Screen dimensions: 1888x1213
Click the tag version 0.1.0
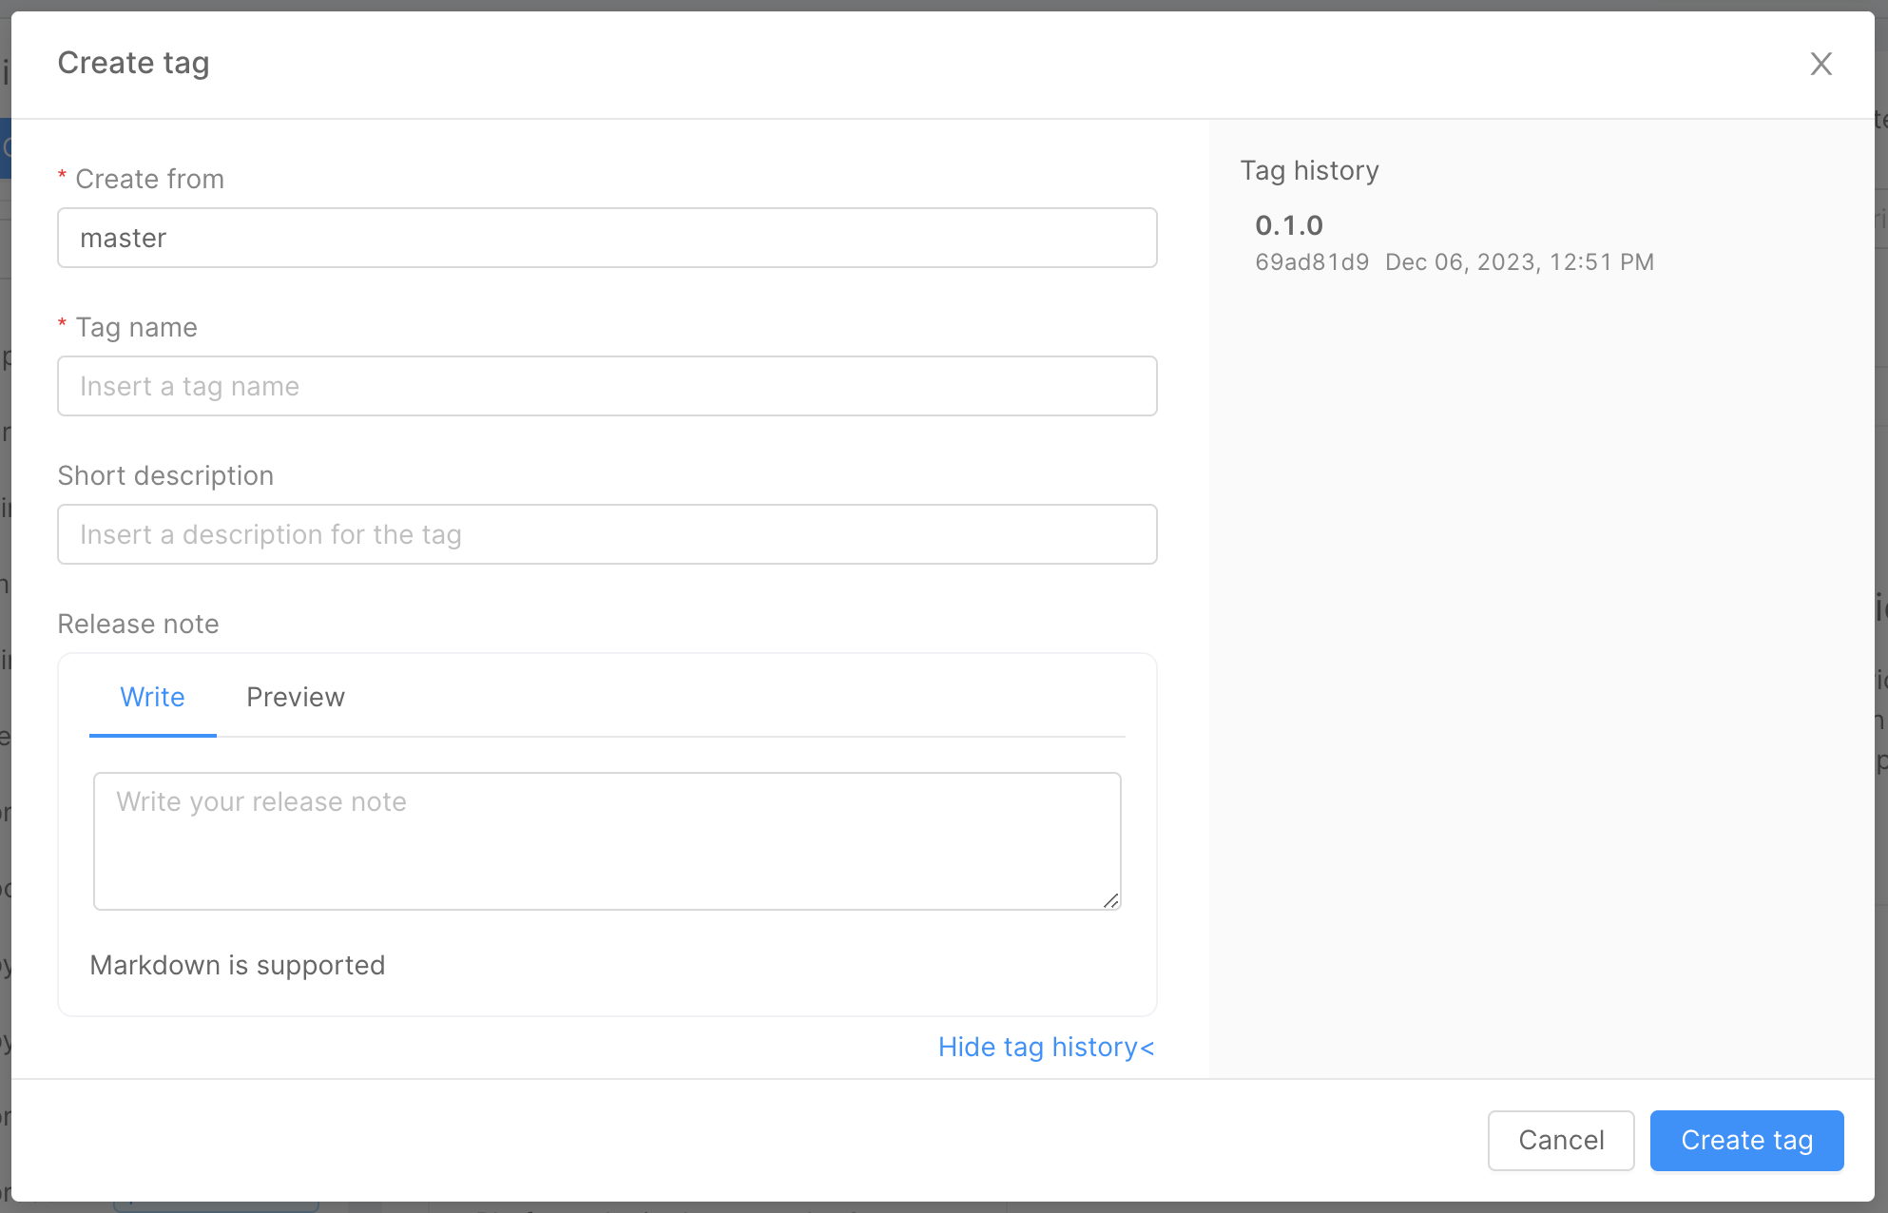coord(1289,225)
